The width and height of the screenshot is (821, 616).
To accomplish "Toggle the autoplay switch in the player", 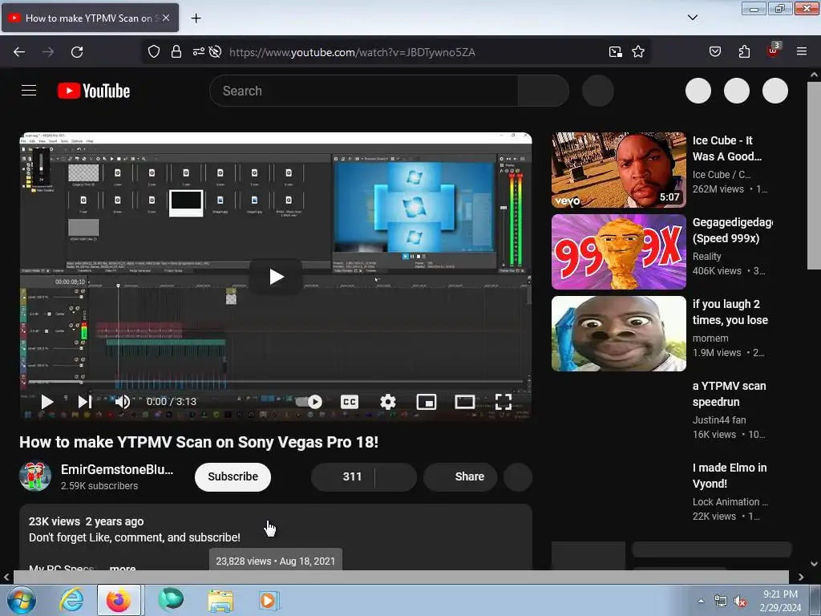I will [309, 402].
